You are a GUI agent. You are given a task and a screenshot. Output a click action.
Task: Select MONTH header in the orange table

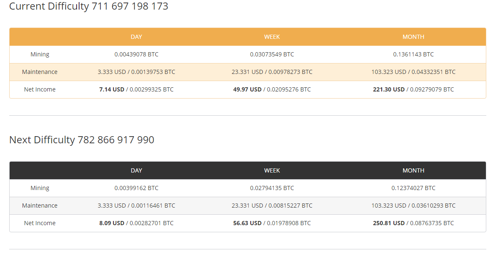coord(413,37)
